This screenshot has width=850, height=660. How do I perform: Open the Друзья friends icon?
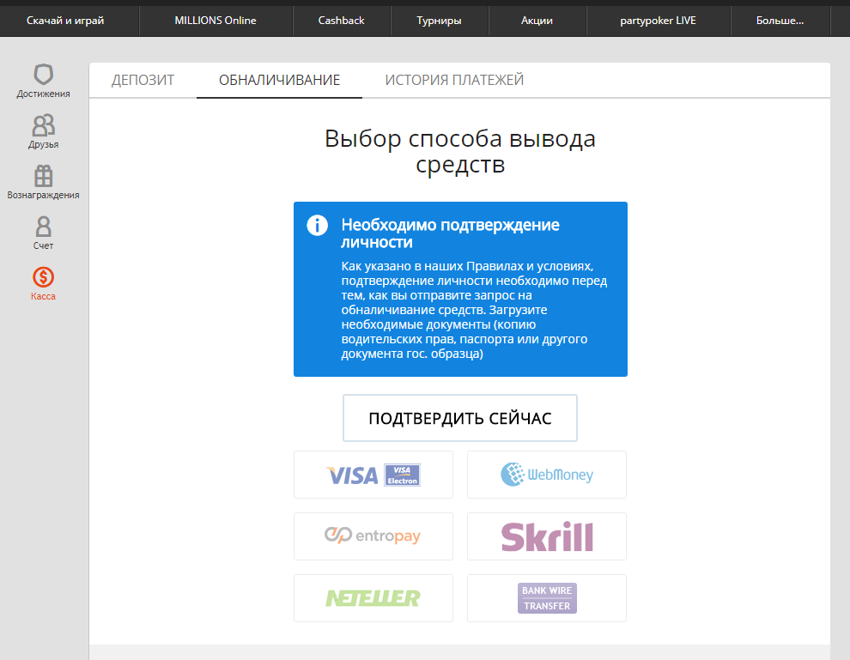pos(43,125)
